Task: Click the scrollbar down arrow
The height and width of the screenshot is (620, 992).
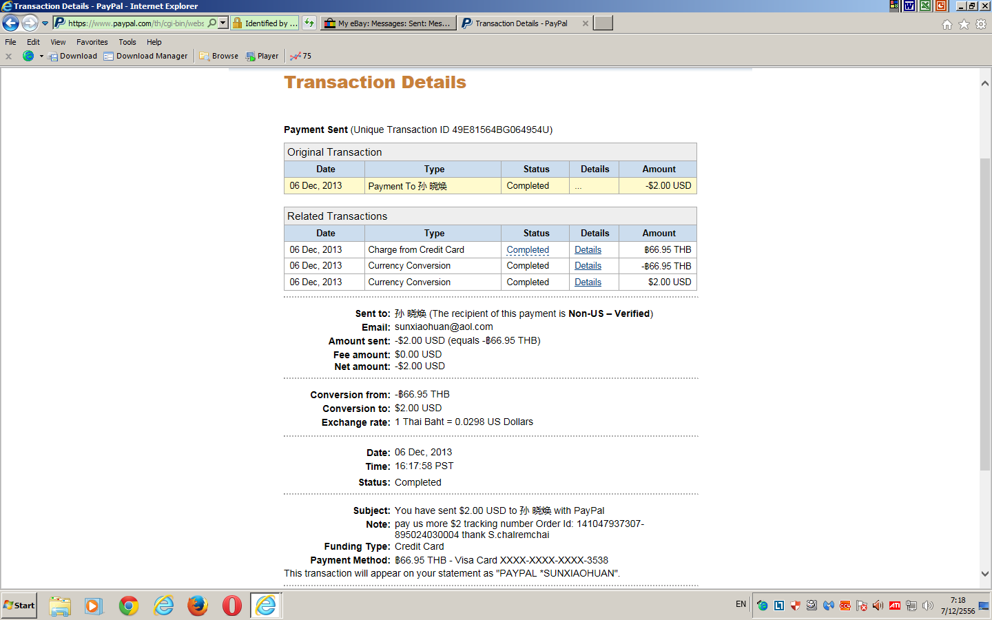Action: click(985, 574)
